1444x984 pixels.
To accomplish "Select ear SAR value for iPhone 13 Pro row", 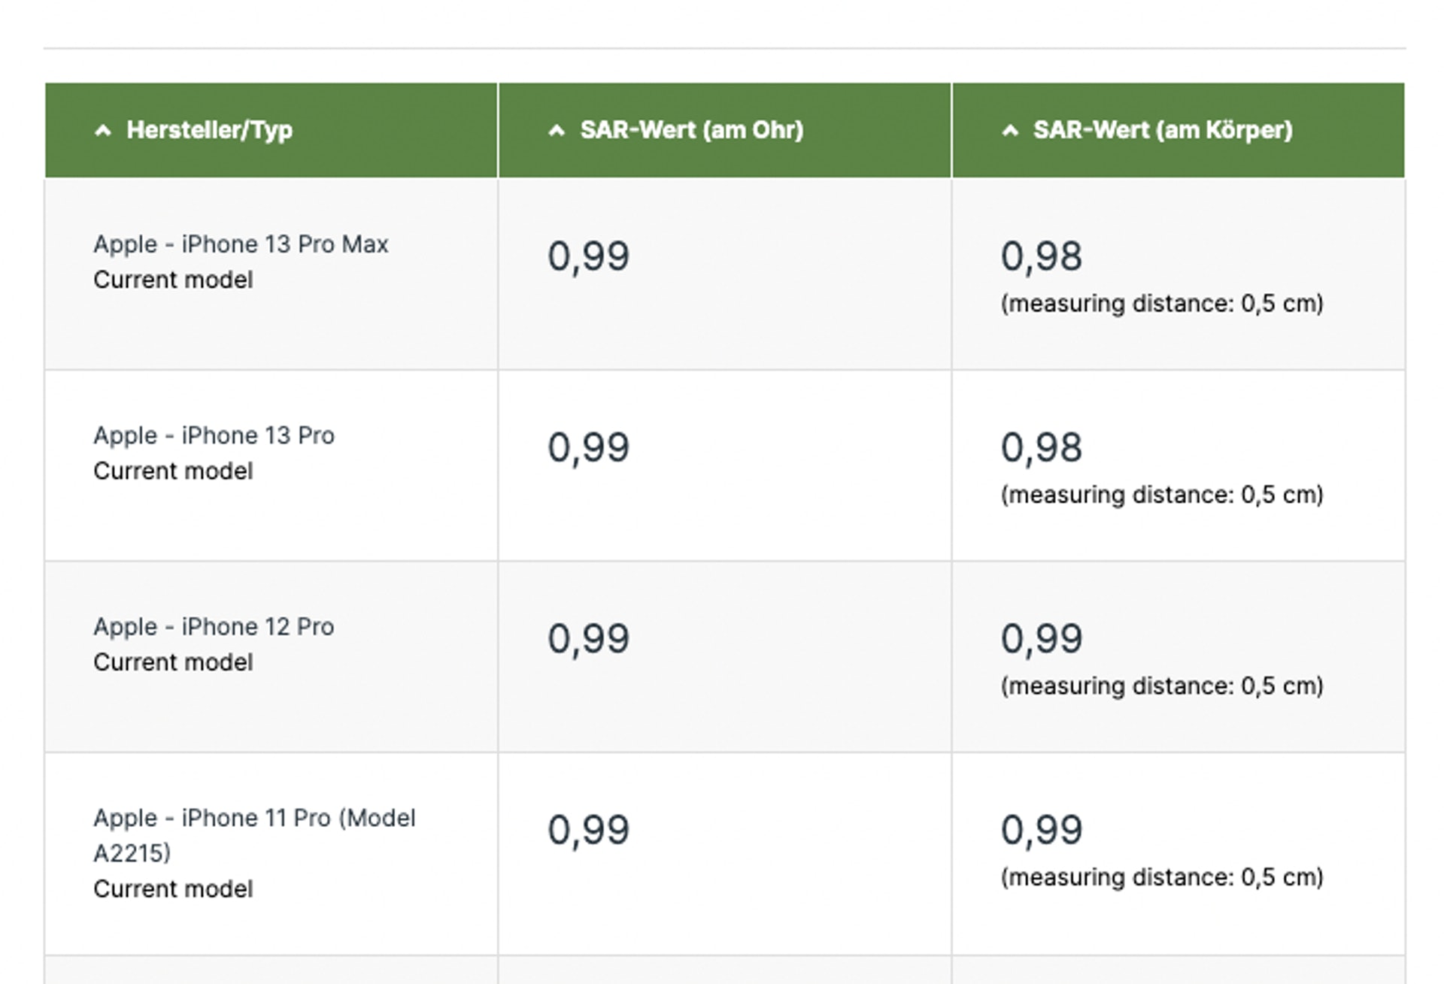I will click(x=588, y=448).
